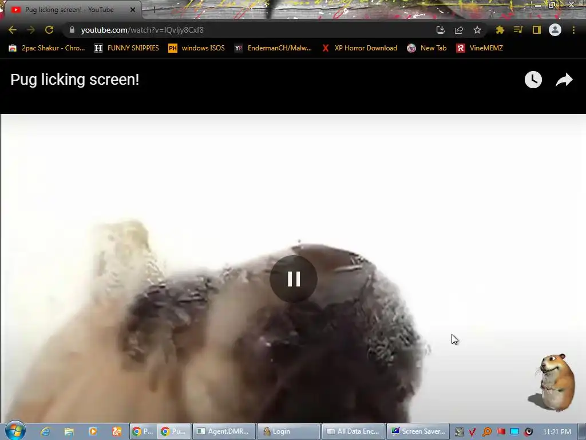Switch to Agent.DMR... taskbar window
The height and width of the screenshot is (440, 586).
[224, 431]
